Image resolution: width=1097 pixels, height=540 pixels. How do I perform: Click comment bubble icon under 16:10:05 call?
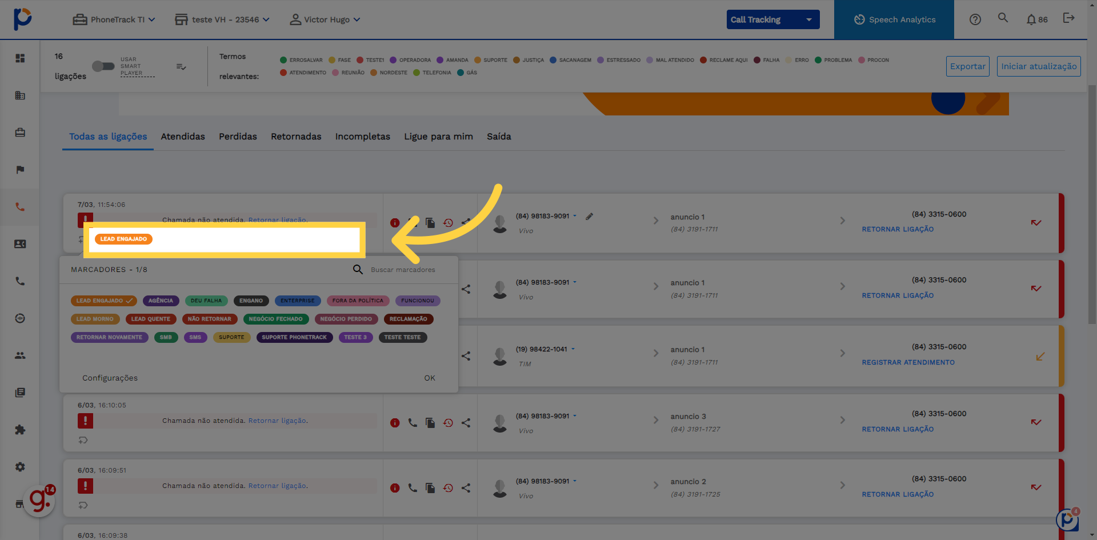[83, 440]
